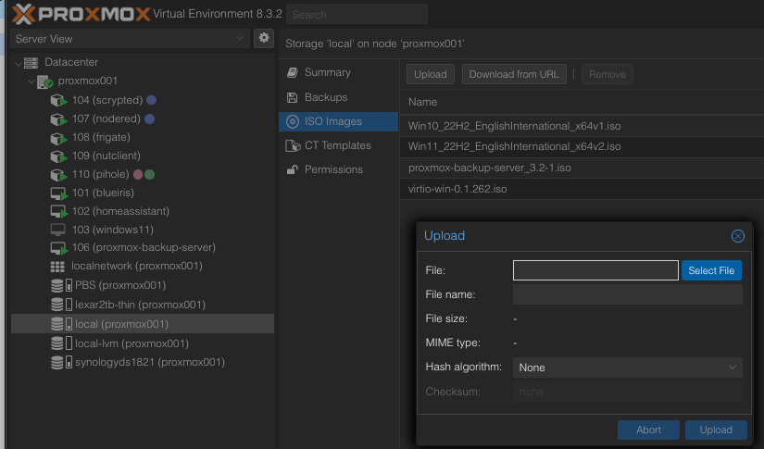Select the ISO Images tab
Image resolution: width=764 pixels, height=449 pixels.
point(339,122)
